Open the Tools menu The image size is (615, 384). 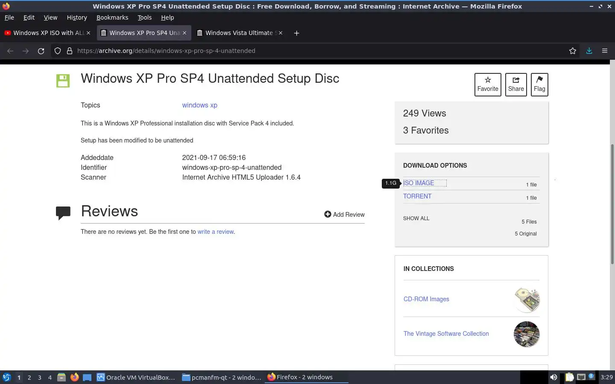coord(144,17)
